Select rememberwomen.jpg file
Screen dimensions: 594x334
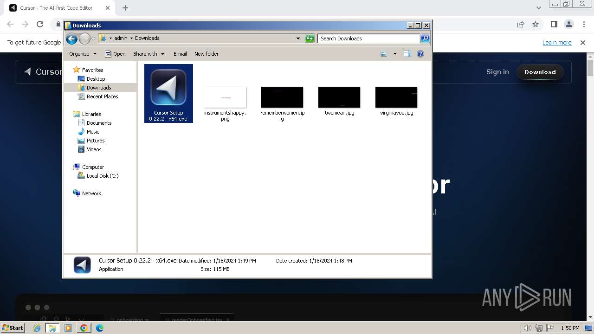point(282,103)
